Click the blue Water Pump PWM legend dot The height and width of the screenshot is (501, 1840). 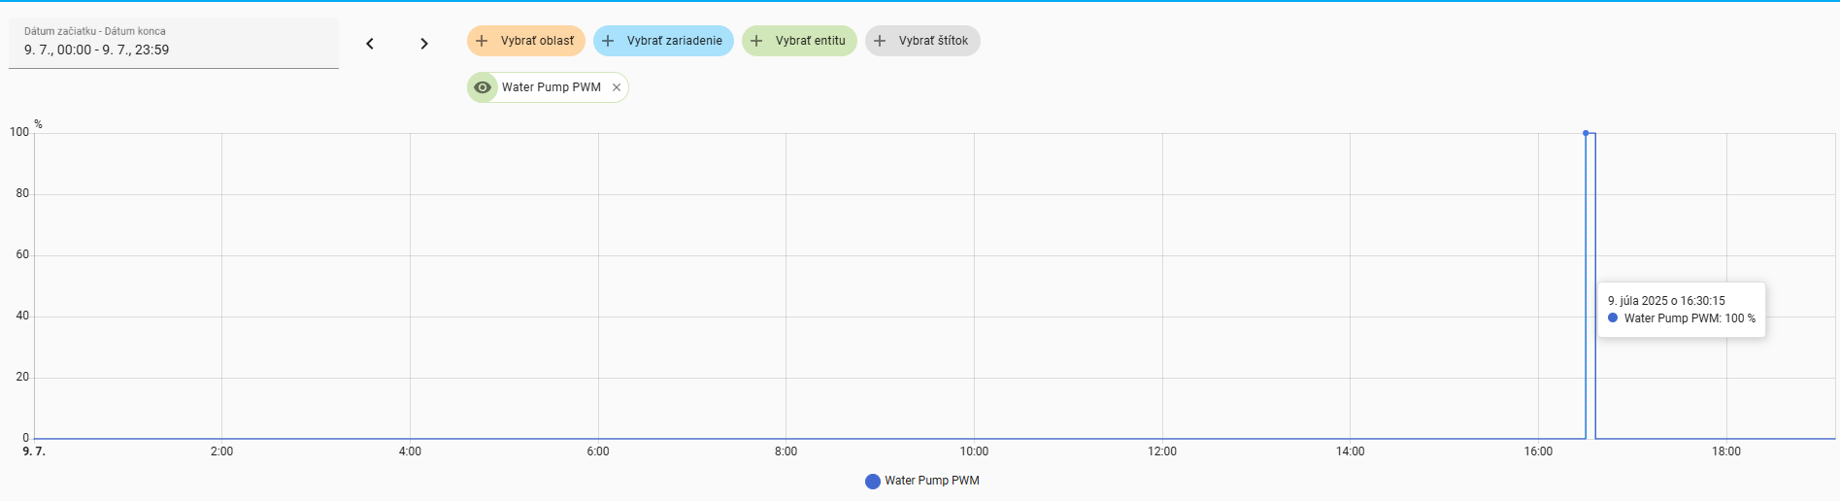(873, 482)
